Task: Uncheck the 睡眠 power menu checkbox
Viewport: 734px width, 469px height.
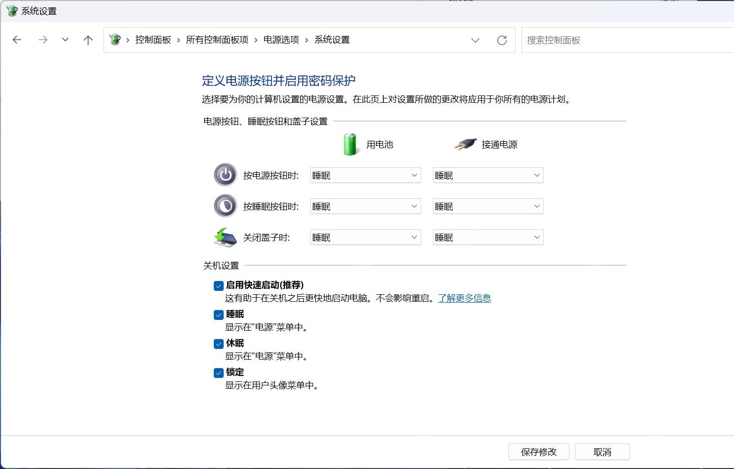Action: pos(219,314)
